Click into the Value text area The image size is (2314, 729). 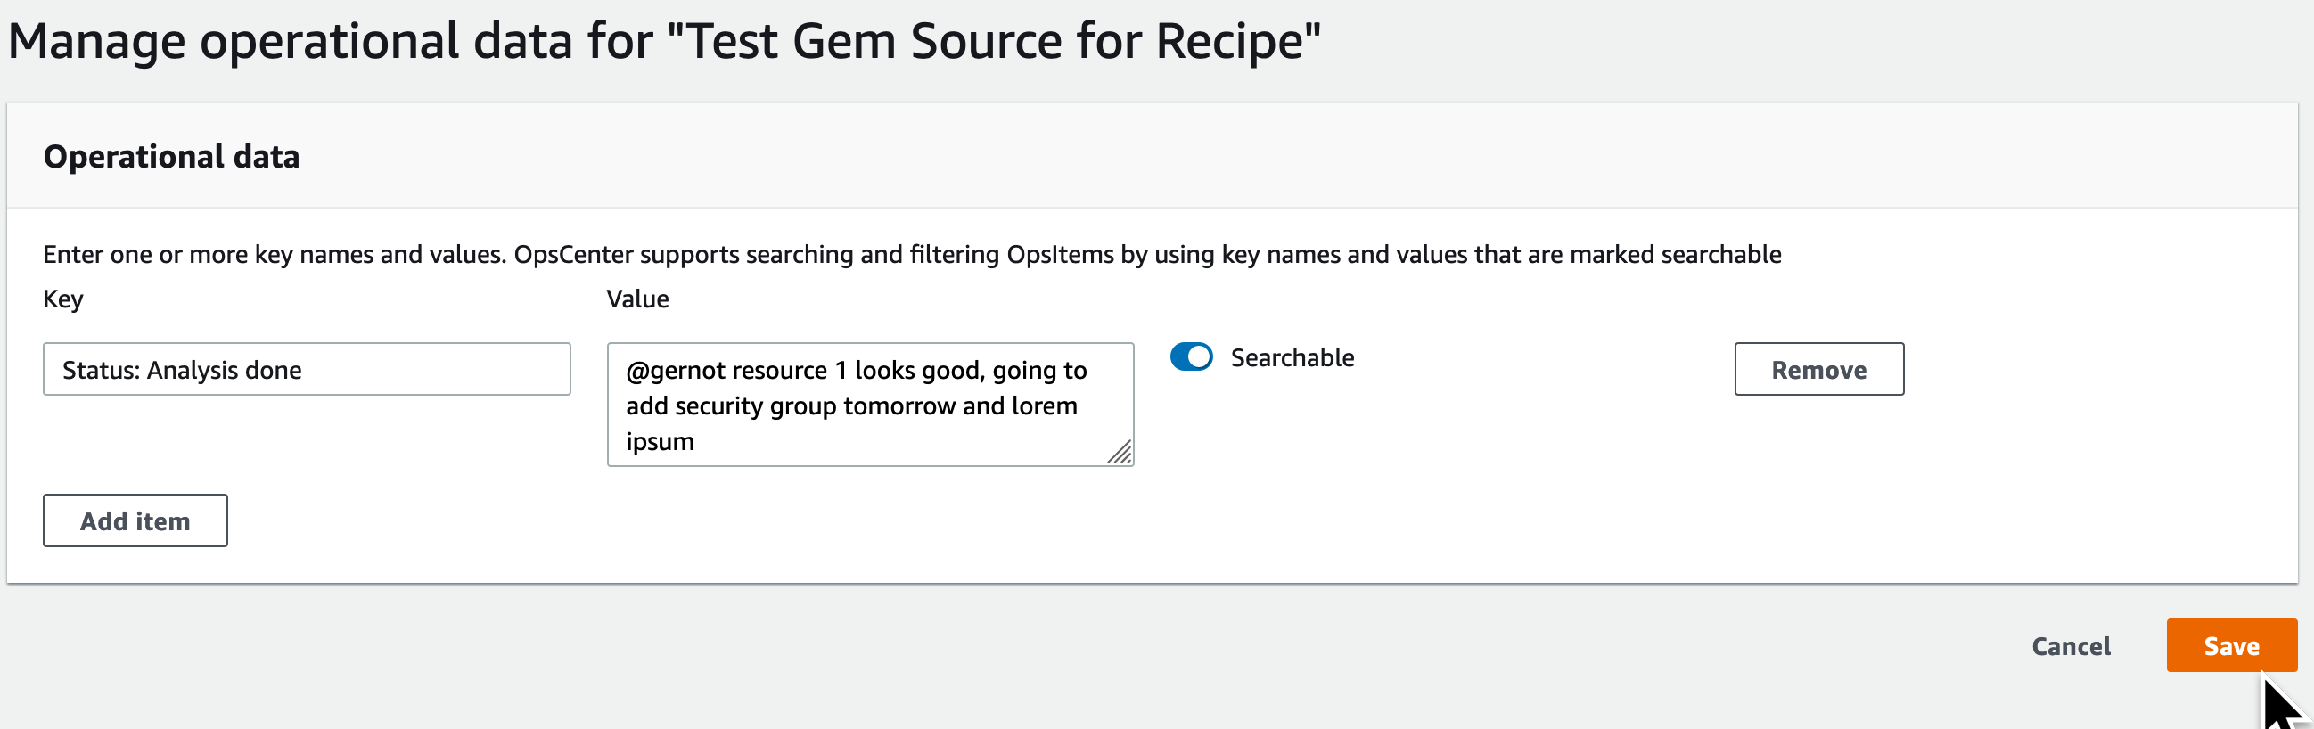point(870,404)
